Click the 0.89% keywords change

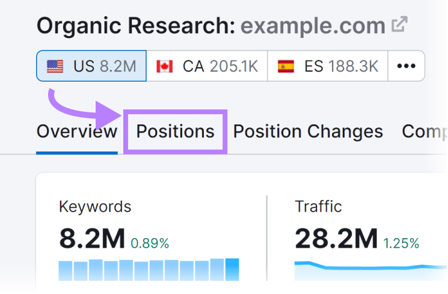[150, 243]
